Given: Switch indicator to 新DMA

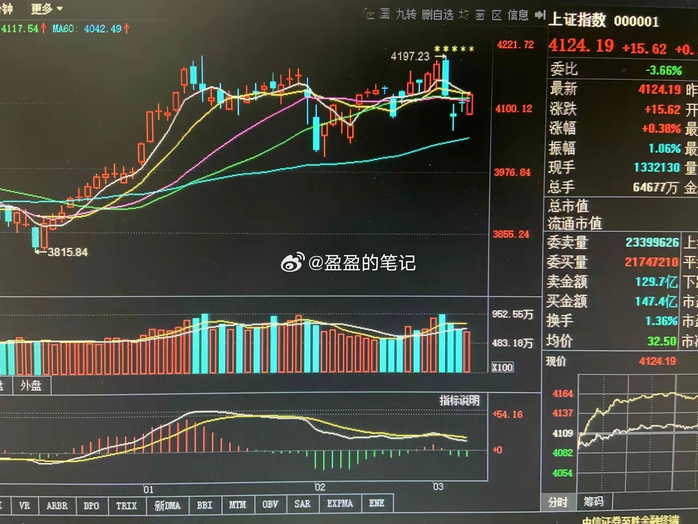Looking at the screenshot, I should click(167, 506).
